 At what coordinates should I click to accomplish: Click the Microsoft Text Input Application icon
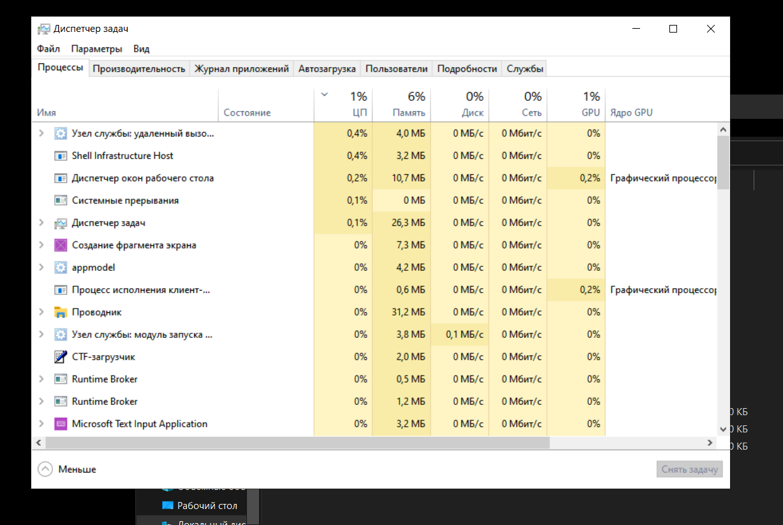coord(61,424)
